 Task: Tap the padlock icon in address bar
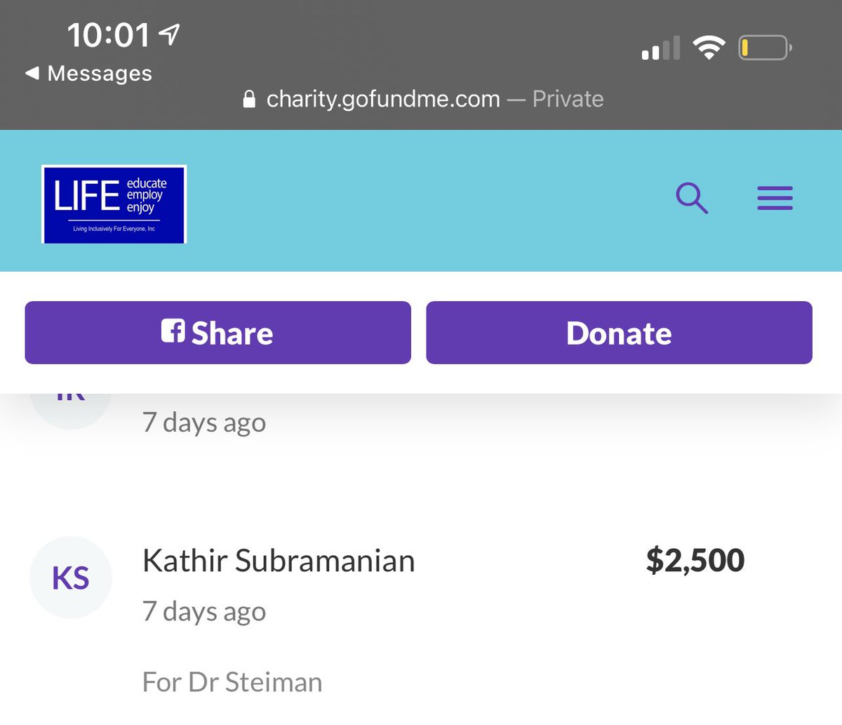pyautogui.click(x=249, y=99)
